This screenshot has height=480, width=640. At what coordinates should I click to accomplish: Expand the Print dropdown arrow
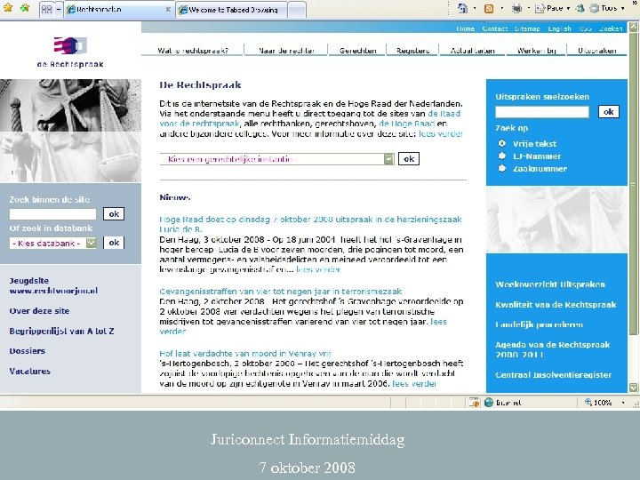528,8
